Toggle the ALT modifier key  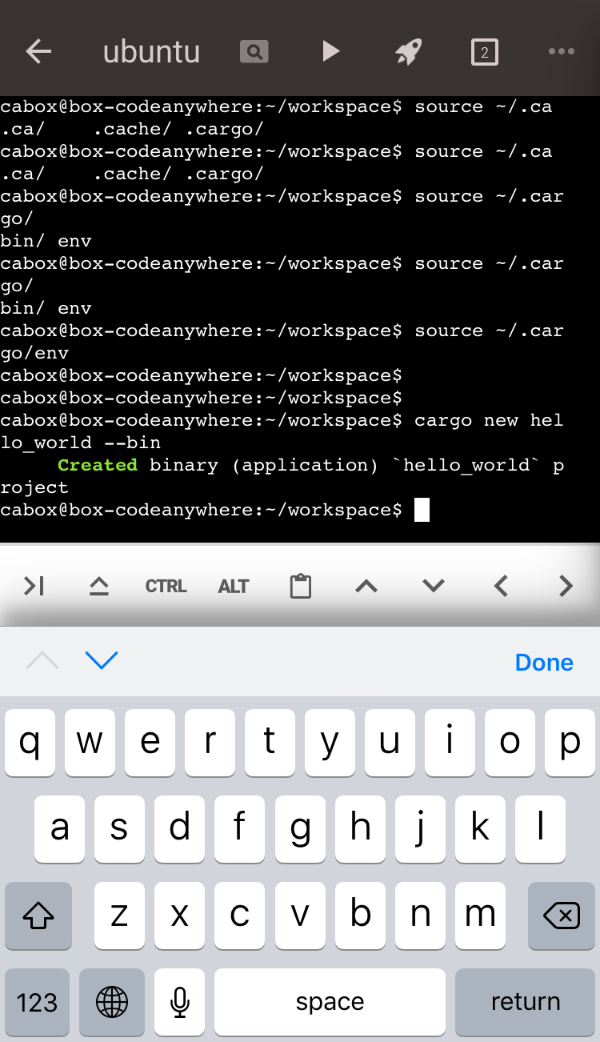(x=233, y=587)
